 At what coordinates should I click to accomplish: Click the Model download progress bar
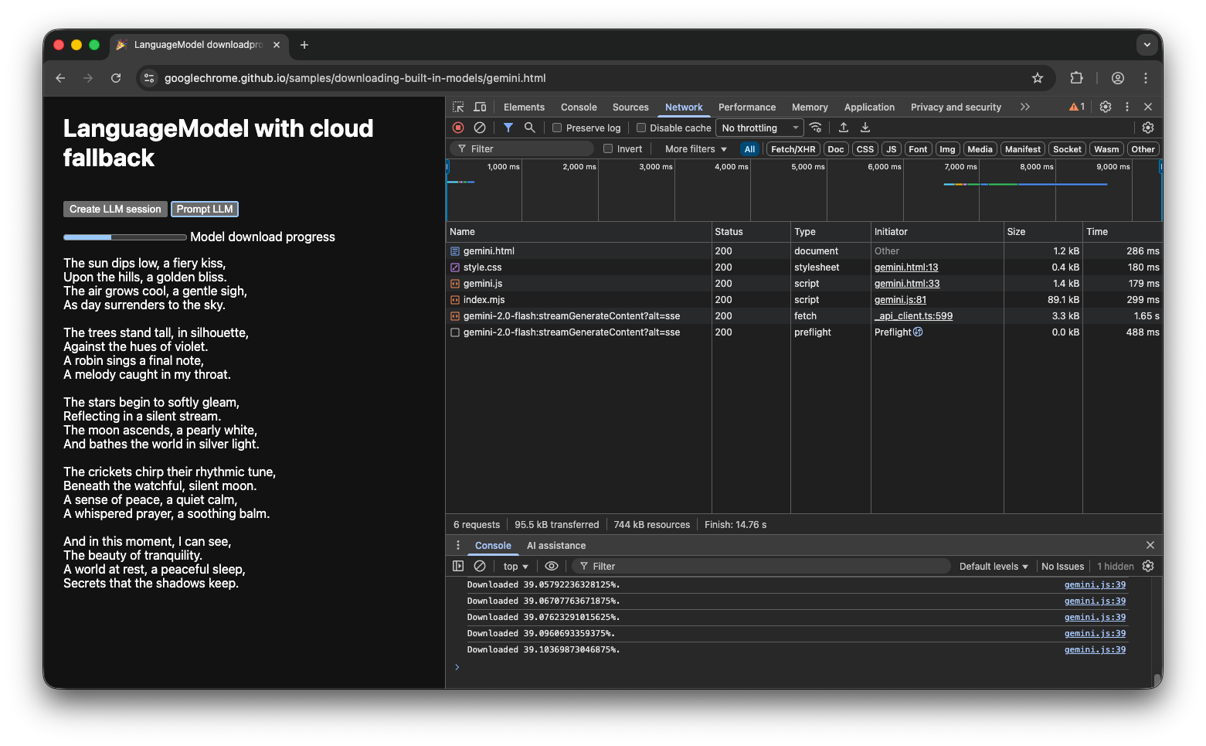[x=124, y=237]
